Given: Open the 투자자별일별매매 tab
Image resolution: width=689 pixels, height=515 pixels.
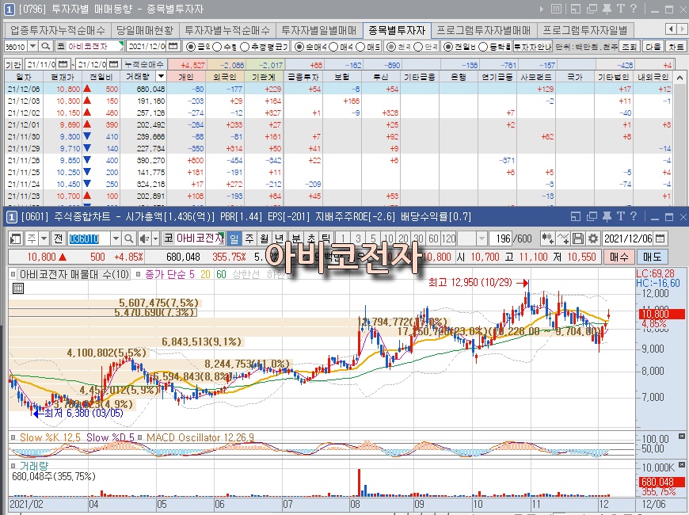Looking at the screenshot, I should click(318, 30).
